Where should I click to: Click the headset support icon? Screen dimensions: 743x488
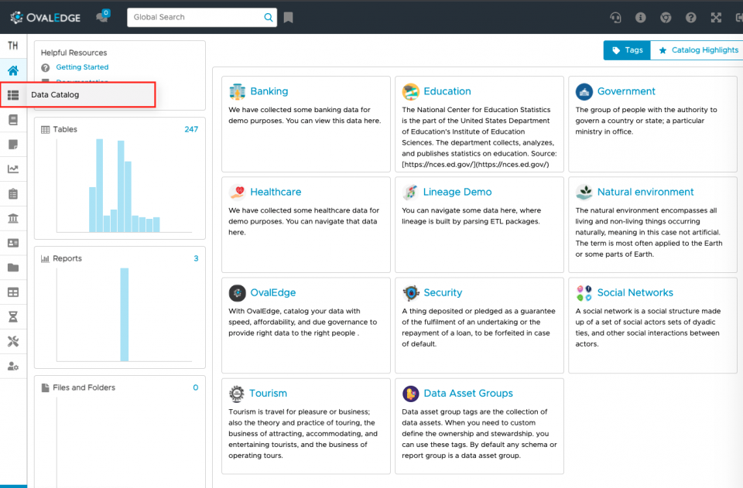[x=615, y=18]
